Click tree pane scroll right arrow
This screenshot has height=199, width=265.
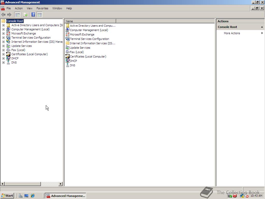(61, 184)
